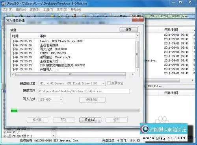This screenshot has height=145, width=197.
Task: Click the 返回 button
Action: pyautogui.click(x=117, y=120)
